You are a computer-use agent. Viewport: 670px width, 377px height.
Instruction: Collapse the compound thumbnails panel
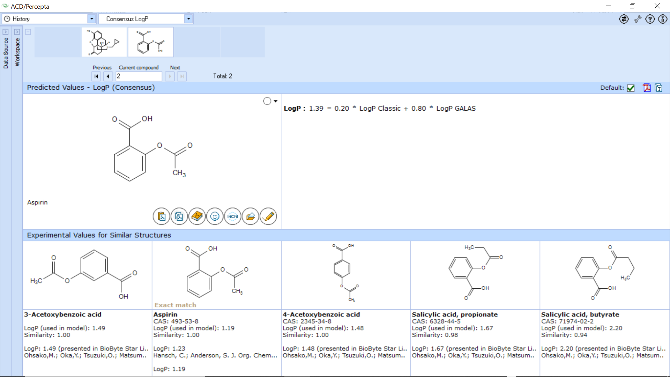pos(28,32)
